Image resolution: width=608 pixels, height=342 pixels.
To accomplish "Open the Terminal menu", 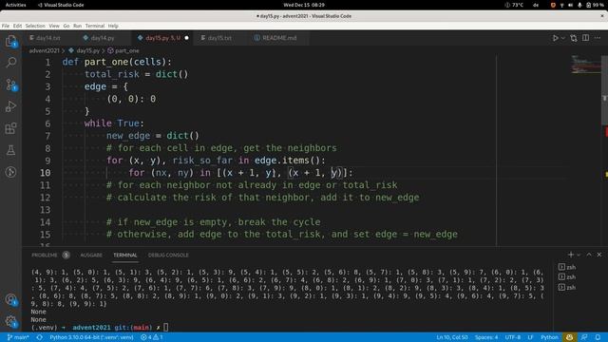I will [95, 26].
